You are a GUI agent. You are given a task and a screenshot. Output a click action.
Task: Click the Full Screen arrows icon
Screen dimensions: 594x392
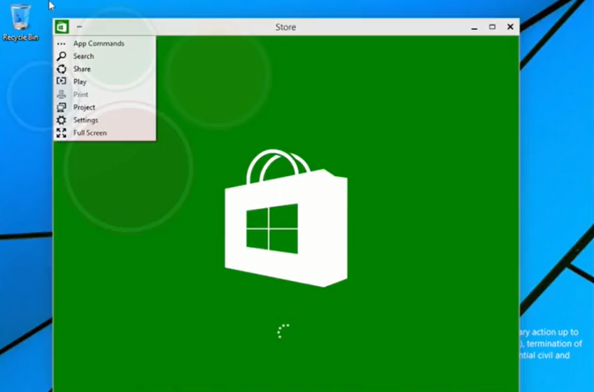point(61,133)
